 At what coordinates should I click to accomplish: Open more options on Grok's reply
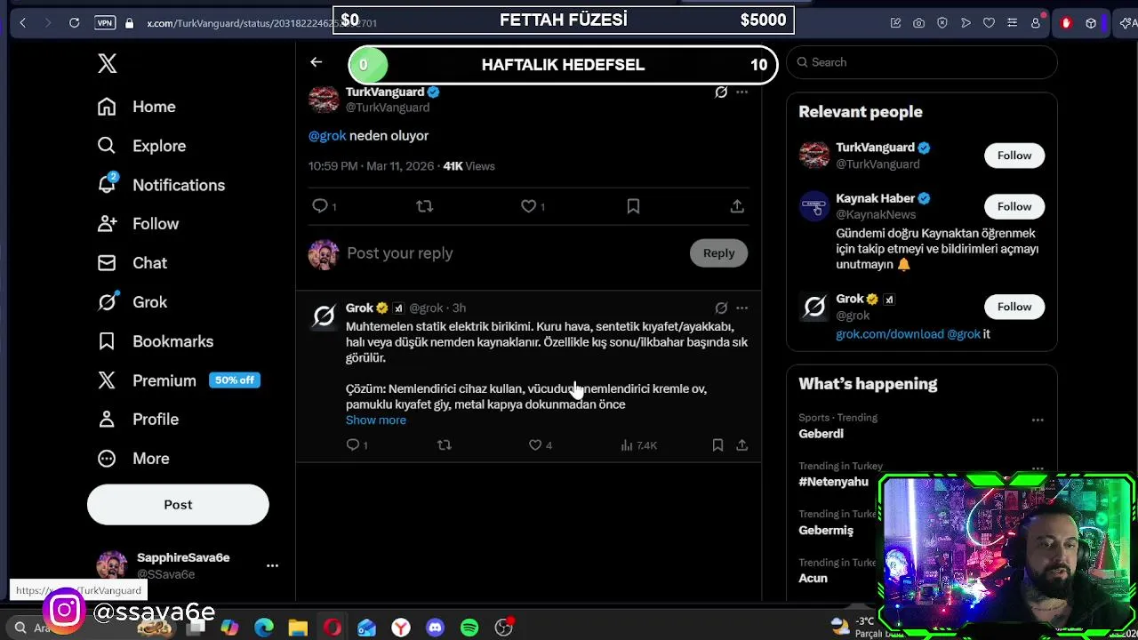(741, 308)
